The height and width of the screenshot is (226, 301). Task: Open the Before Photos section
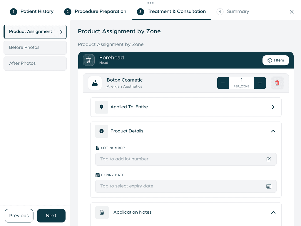(35, 47)
